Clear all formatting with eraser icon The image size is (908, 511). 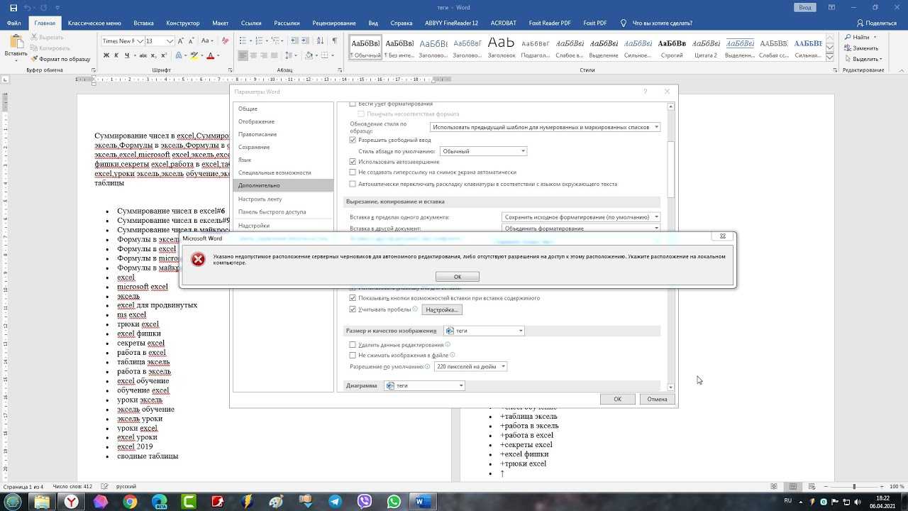(x=226, y=41)
